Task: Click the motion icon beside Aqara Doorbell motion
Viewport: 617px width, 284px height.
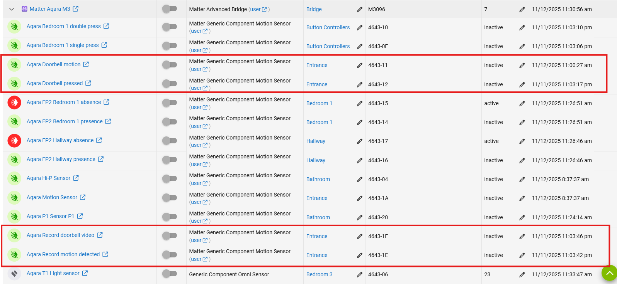Action: 14,64
